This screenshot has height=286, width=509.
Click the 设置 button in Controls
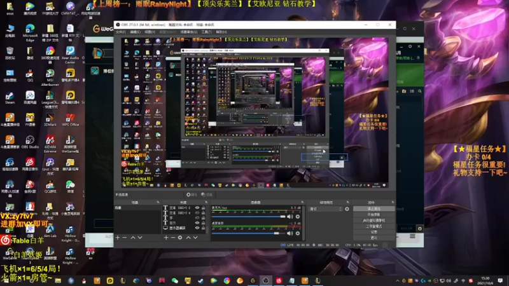(374, 232)
